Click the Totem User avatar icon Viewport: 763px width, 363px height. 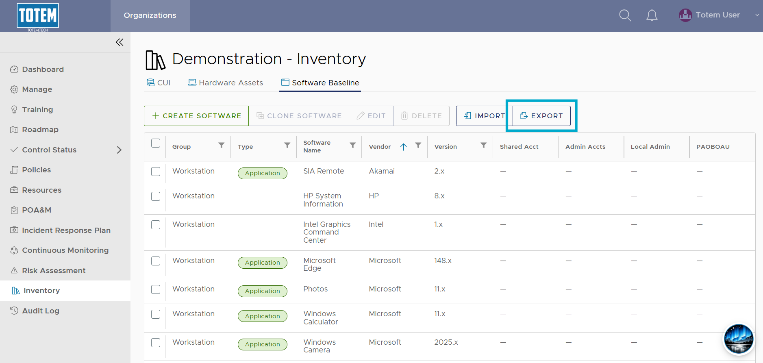point(685,15)
